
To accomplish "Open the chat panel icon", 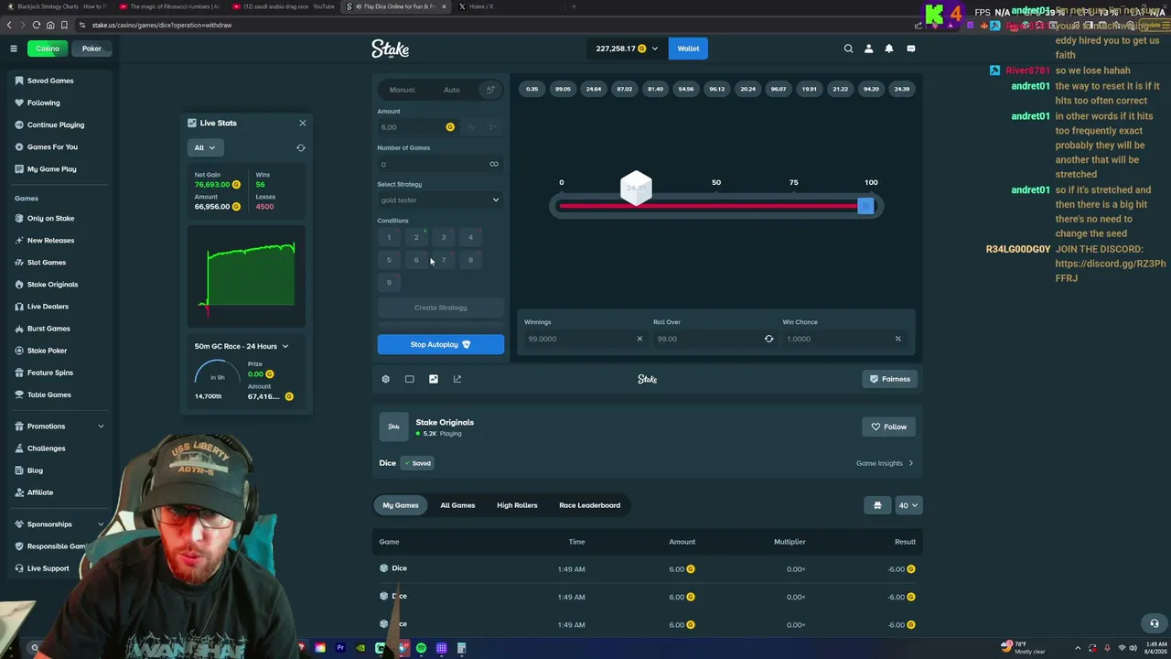I will click(910, 49).
